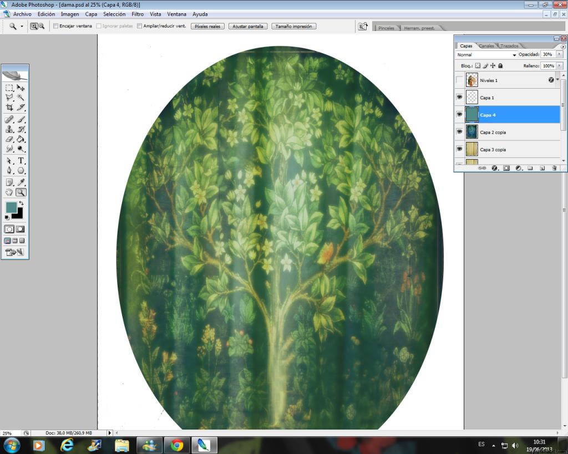Select the Hand tool
This screenshot has height=454, width=568.
click(9, 192)
